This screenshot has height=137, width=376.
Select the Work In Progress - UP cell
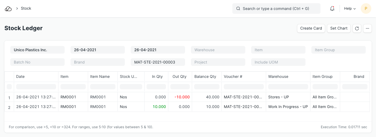tap(288, 107)
